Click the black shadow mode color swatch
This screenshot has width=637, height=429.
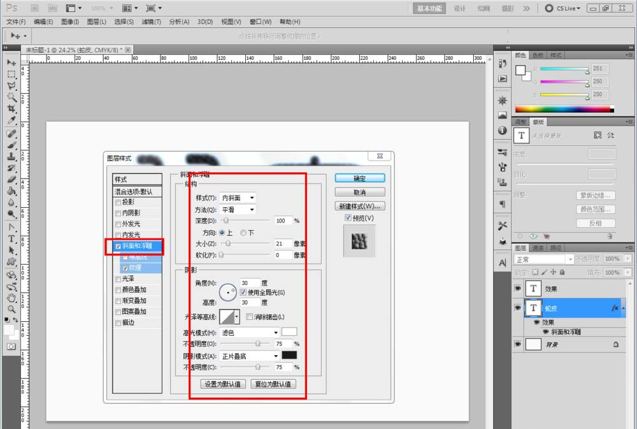click(290, 354)
